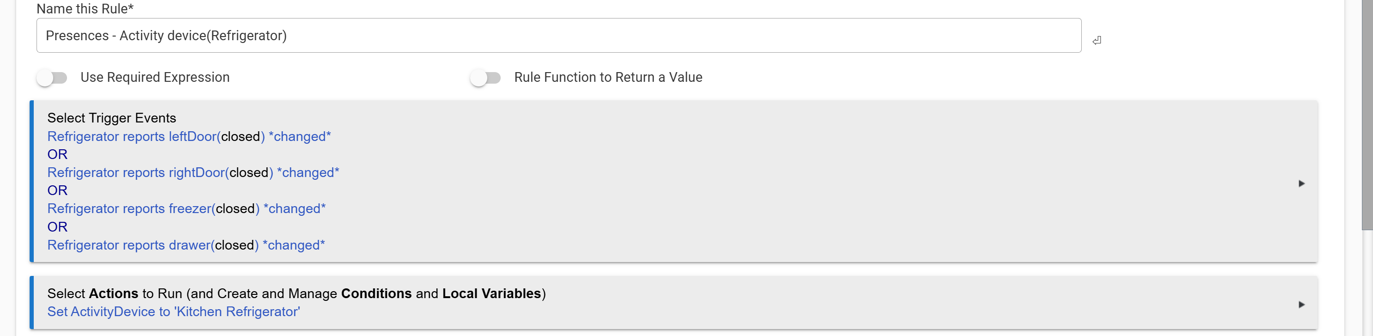The image size is (1373, 336).
Task: Click the enter icon beside rule name
Action: 1097,41
